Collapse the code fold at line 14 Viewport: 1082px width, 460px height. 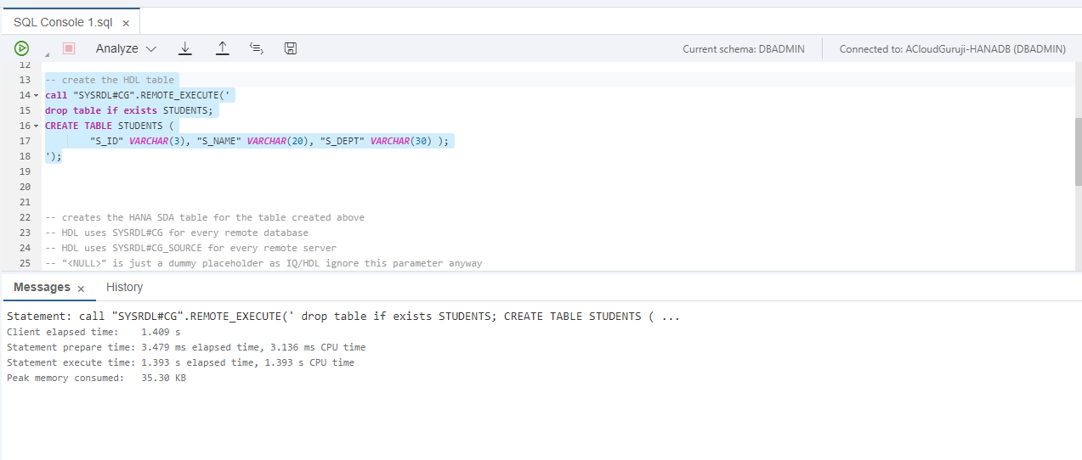(37, 95)
